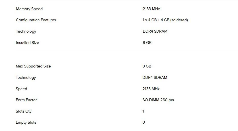
Task: Click the Technology label below Configuration Features
Action: (x=26, y=31)
